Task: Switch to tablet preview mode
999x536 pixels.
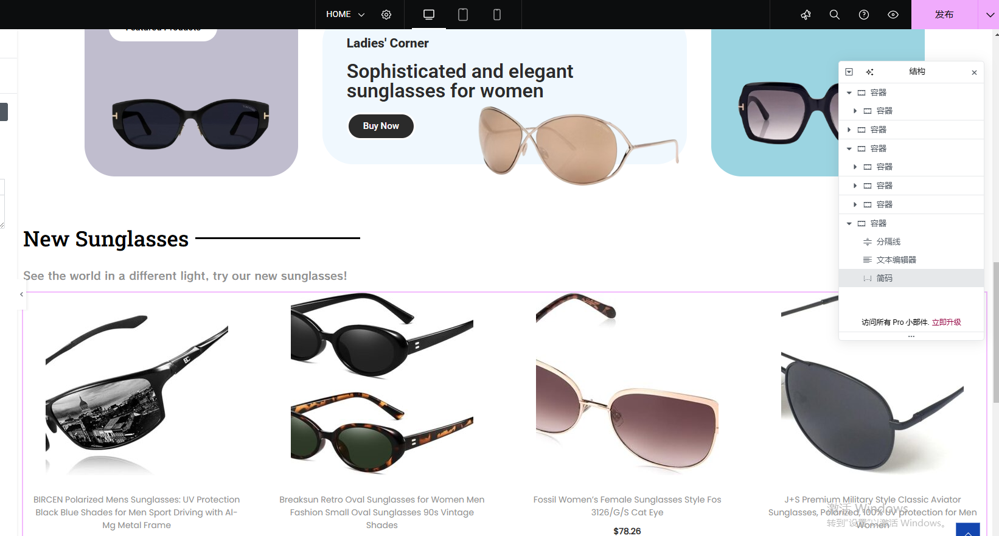Action: point(463,15)
